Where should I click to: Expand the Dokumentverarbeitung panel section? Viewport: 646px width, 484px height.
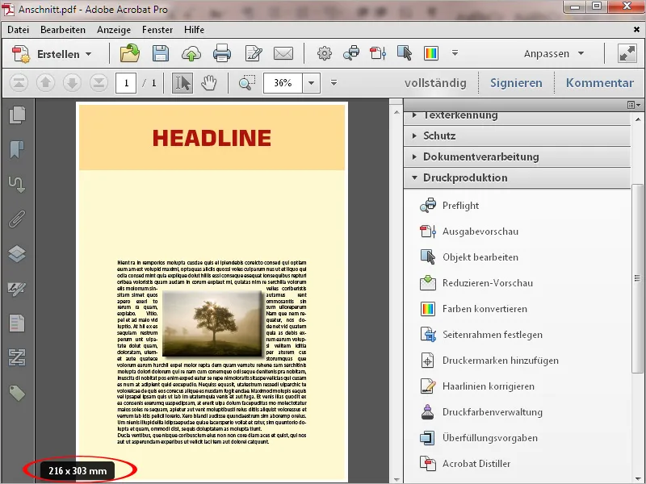518,156
